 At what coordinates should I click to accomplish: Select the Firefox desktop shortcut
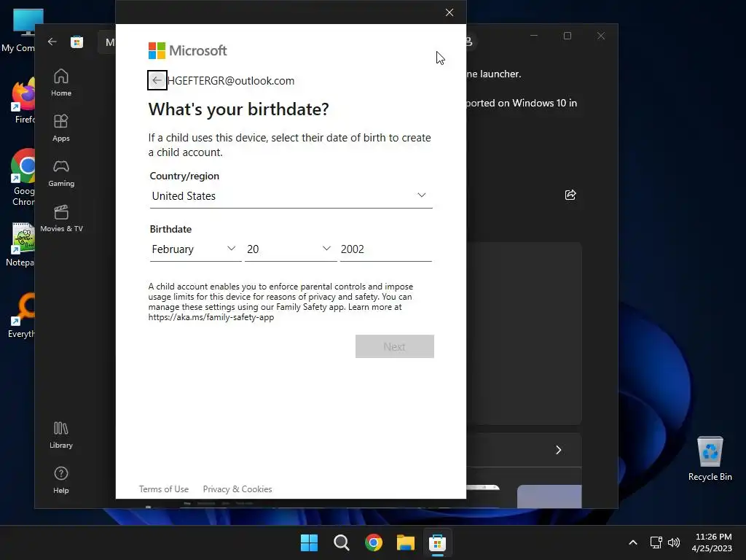click(23, 101)
